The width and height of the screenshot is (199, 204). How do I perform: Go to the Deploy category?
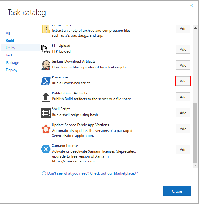12,70
